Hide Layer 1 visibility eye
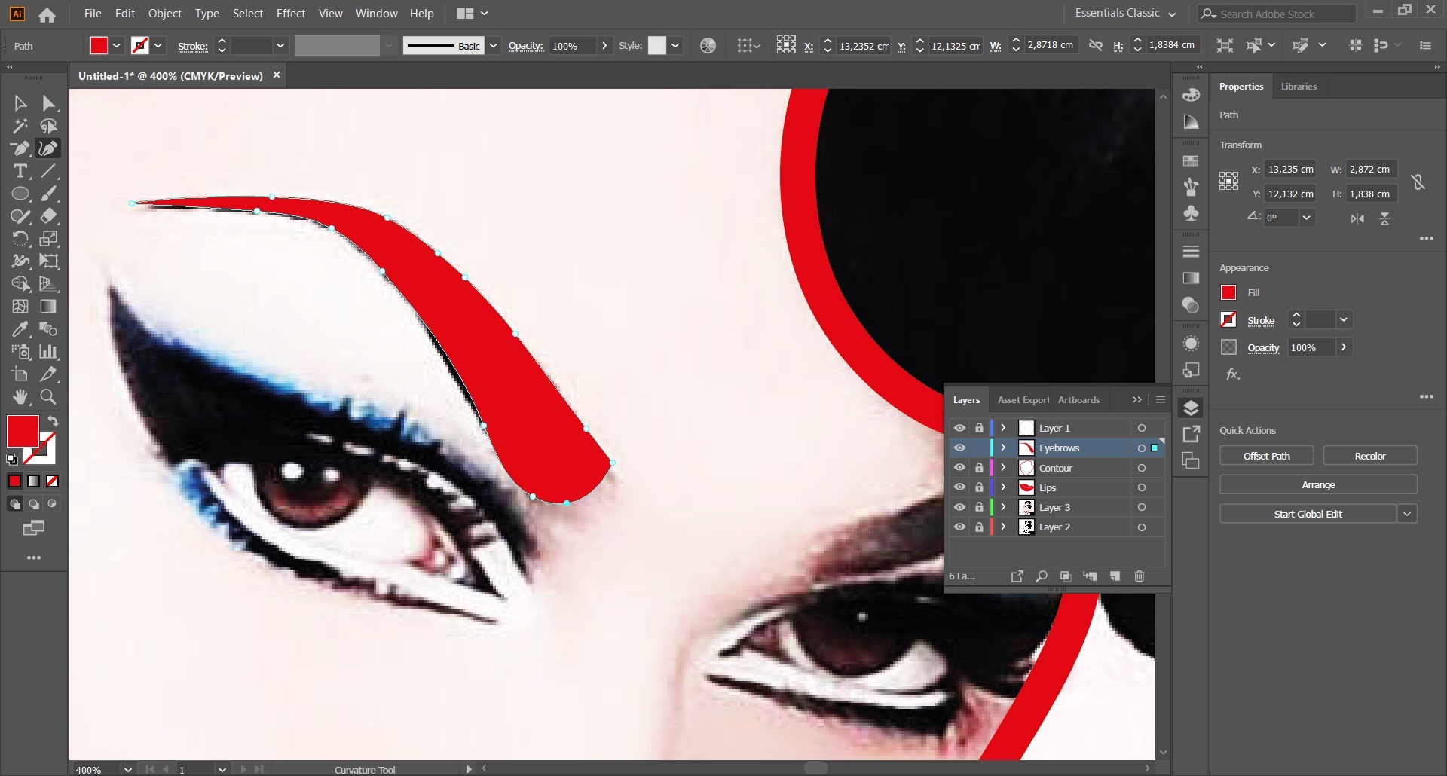Image resolution: width=1447 pixels, height=776 pixels. point(959,428)
